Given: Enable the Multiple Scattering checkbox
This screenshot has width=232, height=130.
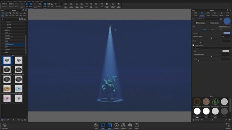Looking at the screenshot, I should click(193, 45).
